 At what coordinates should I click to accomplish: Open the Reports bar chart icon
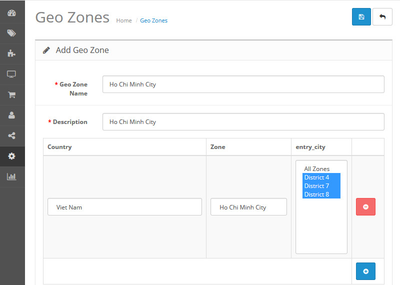pos(11,176)
